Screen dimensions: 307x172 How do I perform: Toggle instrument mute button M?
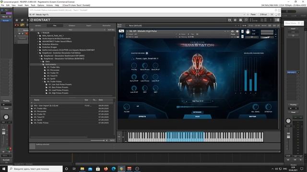pyautogui.click(x=242, y=36)
